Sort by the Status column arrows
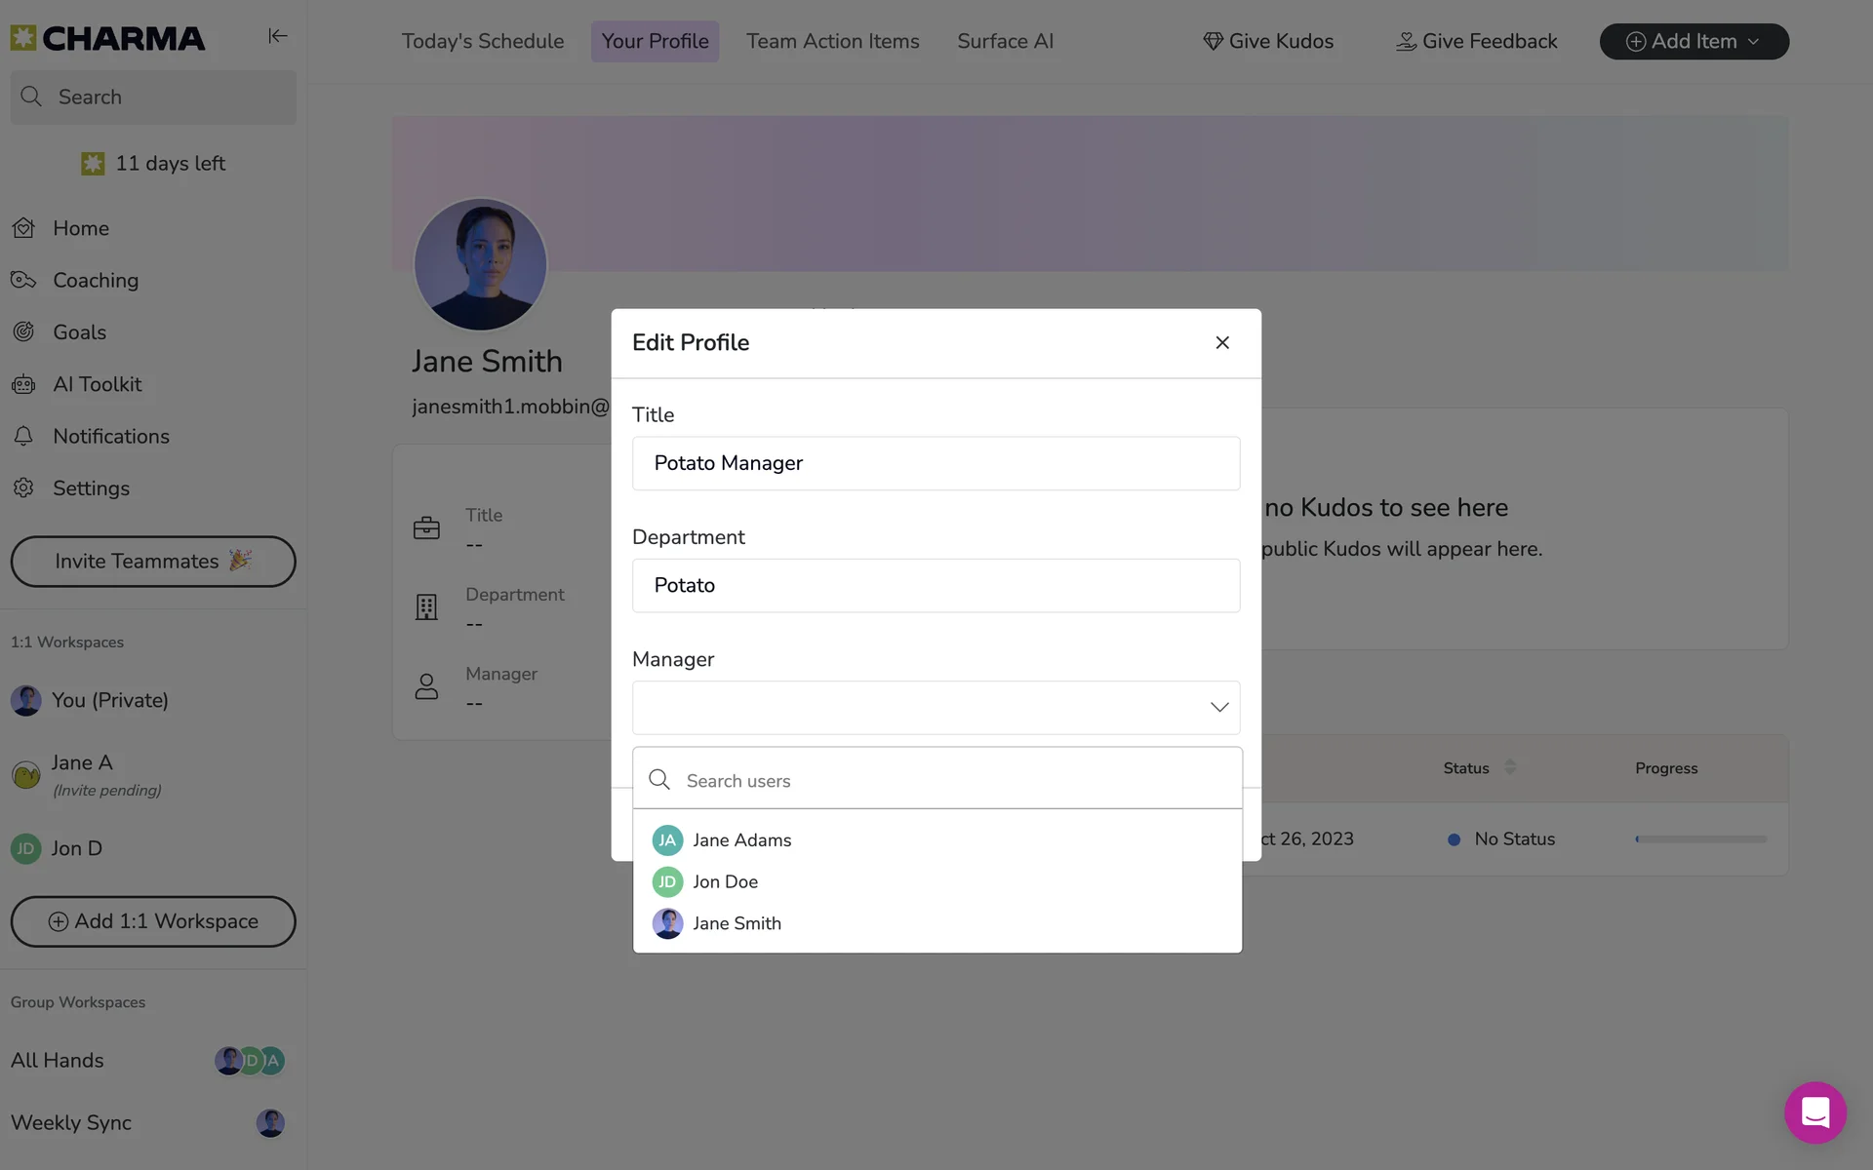Image resolution: width=1873 pixels, height=1170 pixels. pyautogui.click(x=1509, y=767)
